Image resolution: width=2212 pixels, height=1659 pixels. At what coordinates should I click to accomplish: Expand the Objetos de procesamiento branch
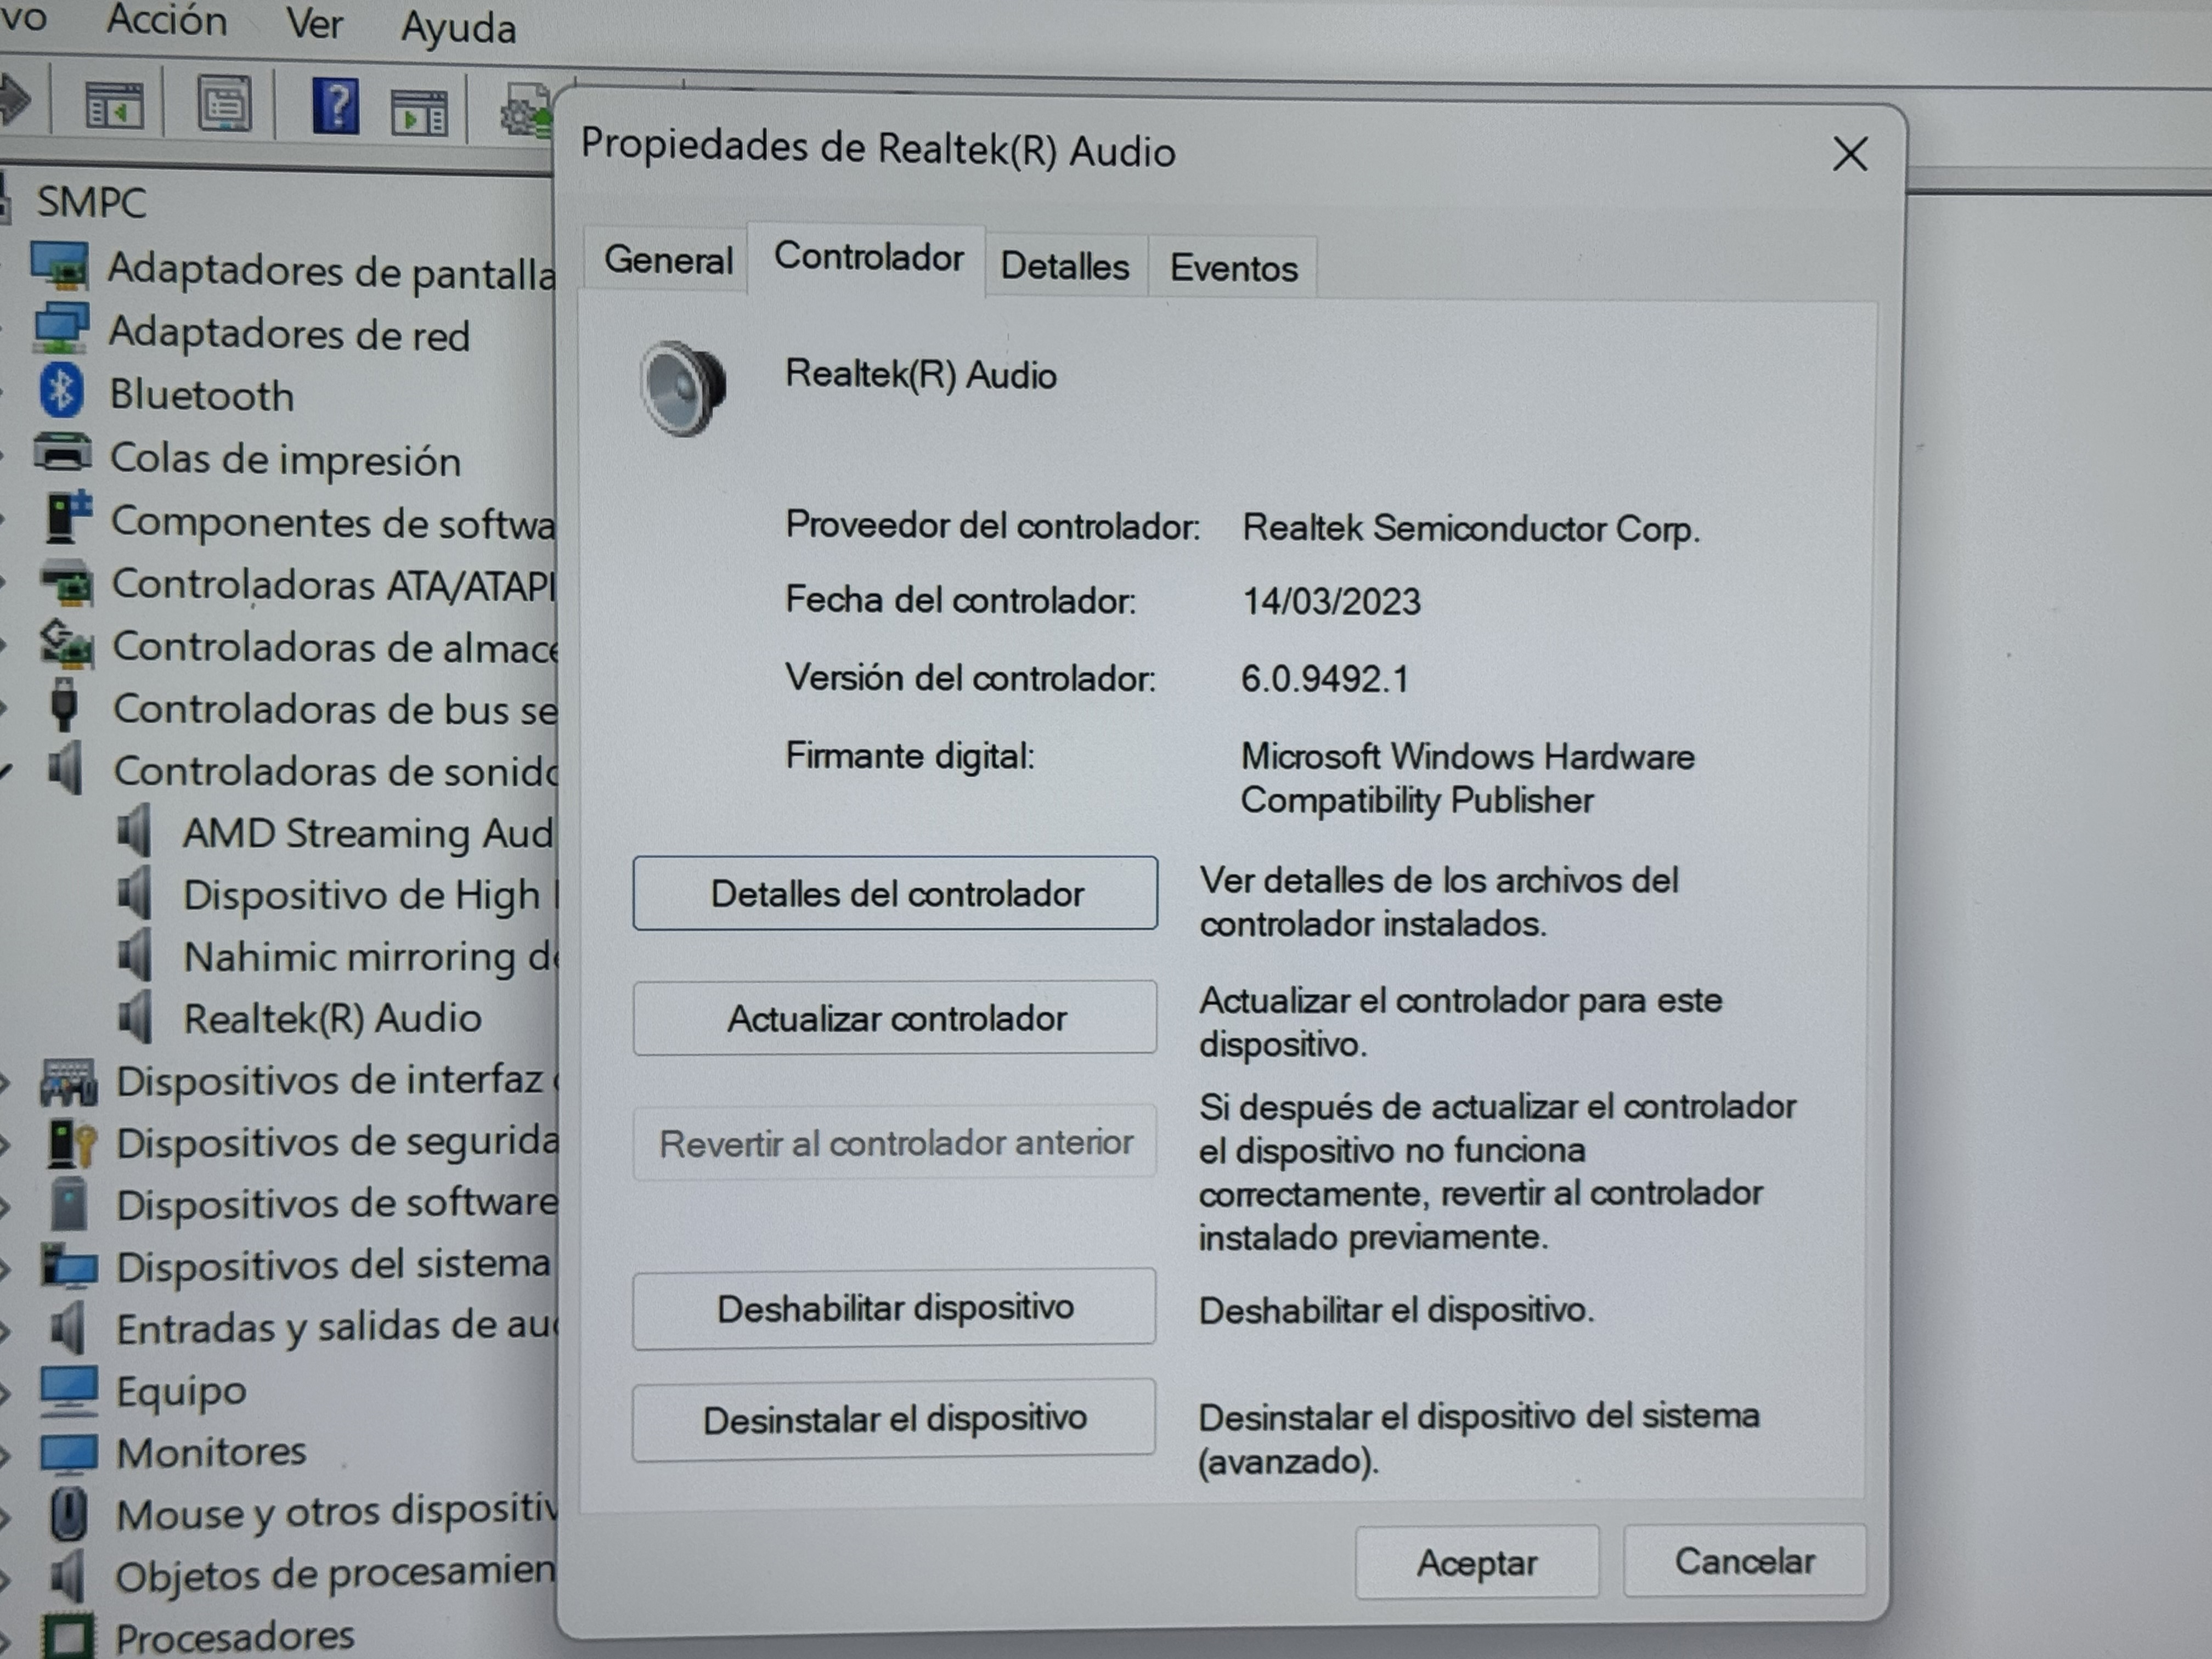5,1579
